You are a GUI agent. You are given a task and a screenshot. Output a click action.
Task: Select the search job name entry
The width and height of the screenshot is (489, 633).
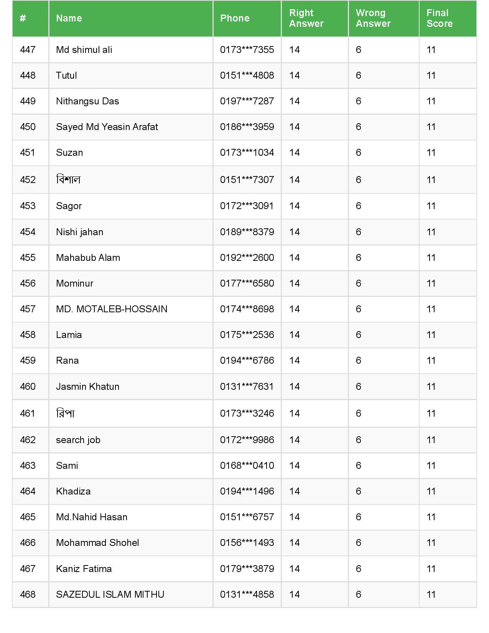coord(78,440)
